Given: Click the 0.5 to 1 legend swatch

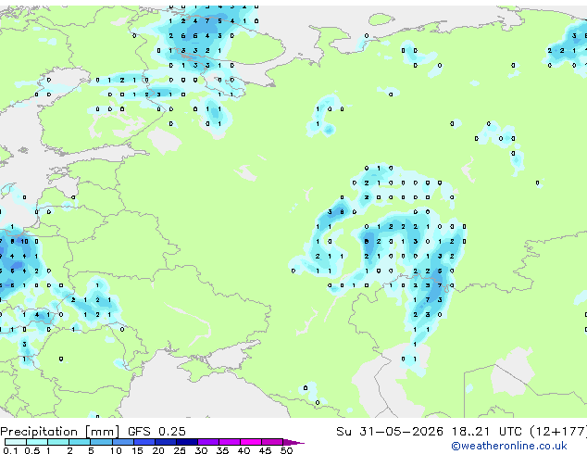Looking at the screenshot, I should (x=37, y=442).
